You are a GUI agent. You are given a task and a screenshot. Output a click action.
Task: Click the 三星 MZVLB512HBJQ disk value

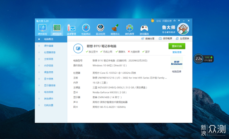pos(120,88)
